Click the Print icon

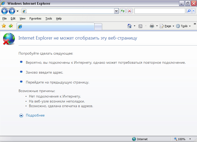[152, 26]
